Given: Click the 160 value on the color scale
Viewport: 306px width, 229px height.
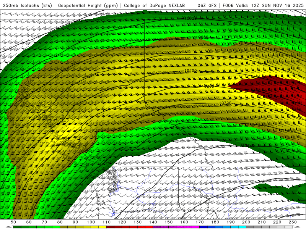Looking at the screenshot, I should coord(184,222).
